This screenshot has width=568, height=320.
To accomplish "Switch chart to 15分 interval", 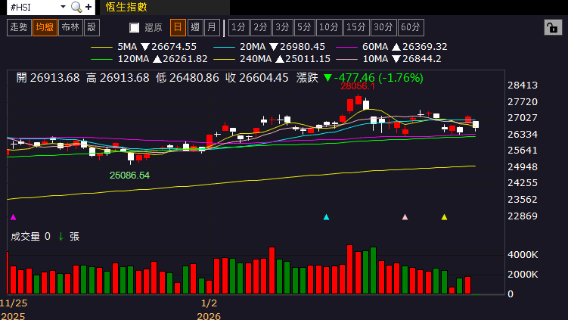I will [356, 27].
